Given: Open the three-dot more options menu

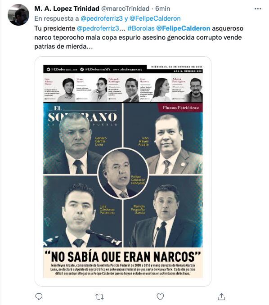Looking at the screenshot, I should click(x=258, y=9).
